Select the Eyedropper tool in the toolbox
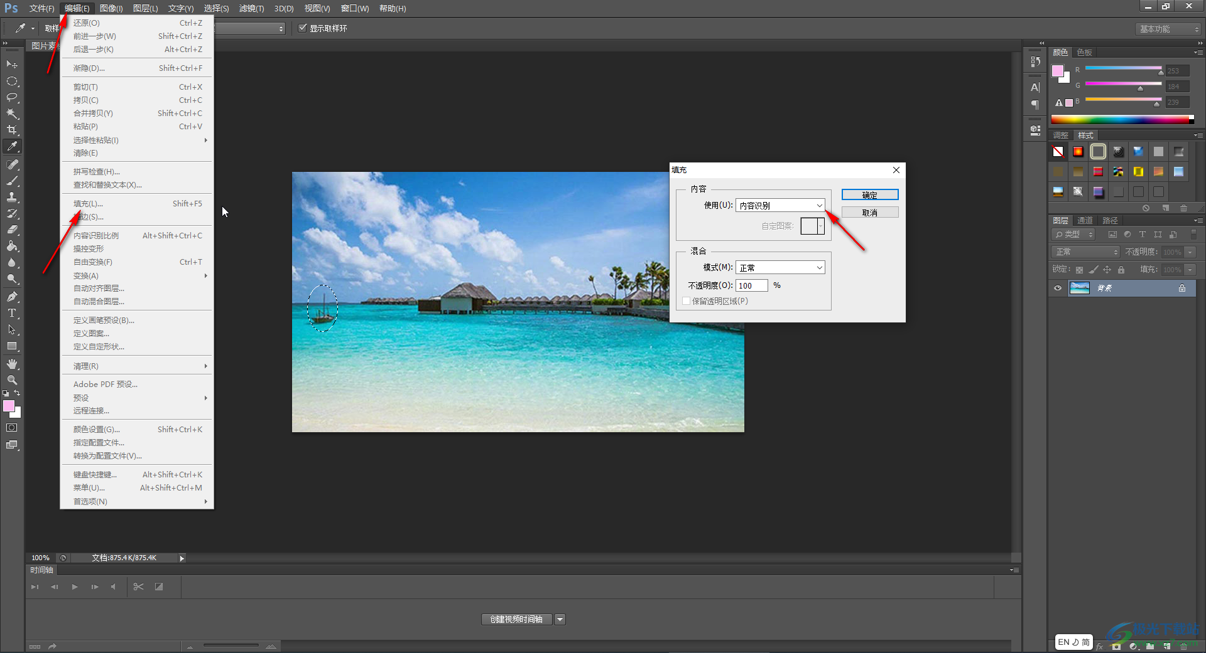The height and width of the screenshot is (653, 1206). (12, 147)
